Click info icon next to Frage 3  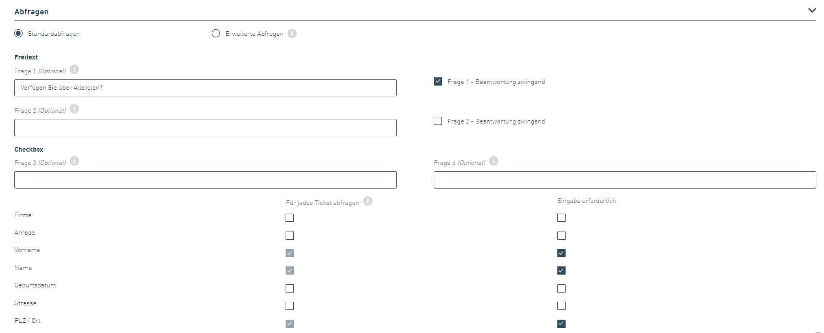(x=74, y=161)
